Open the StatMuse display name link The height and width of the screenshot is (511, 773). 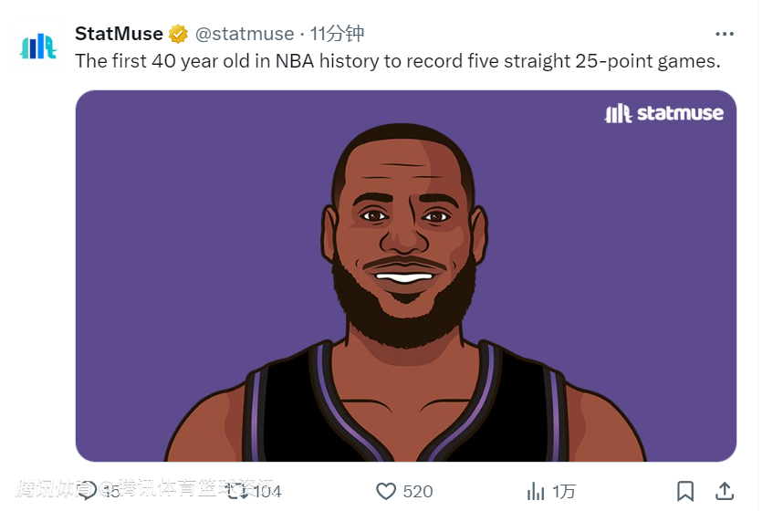pyautogui.click(x=119, y=34)
